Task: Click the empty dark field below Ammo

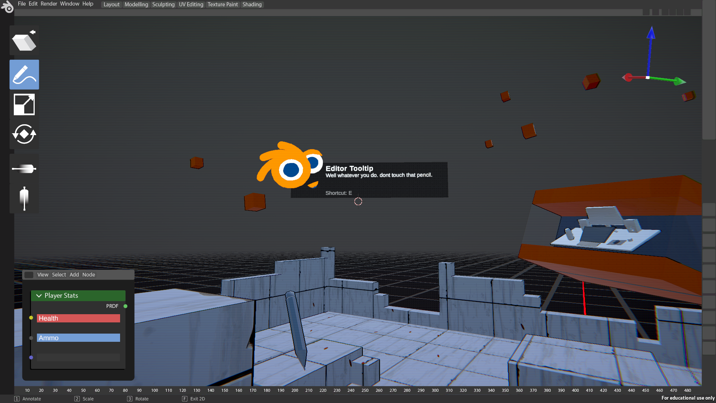Action: (78, 357)
